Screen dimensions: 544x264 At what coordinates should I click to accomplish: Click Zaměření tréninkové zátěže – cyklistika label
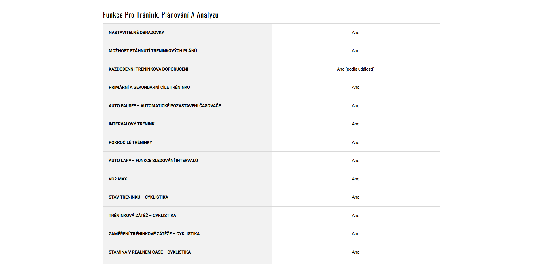click(x=154, y=234)
